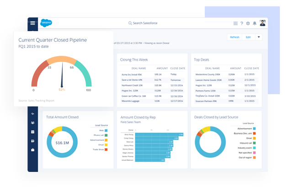The height and width of the screenshot is (187, 288).
Task: Sort Closing This Week by CLOSE DATE
Action: [178, 68]
